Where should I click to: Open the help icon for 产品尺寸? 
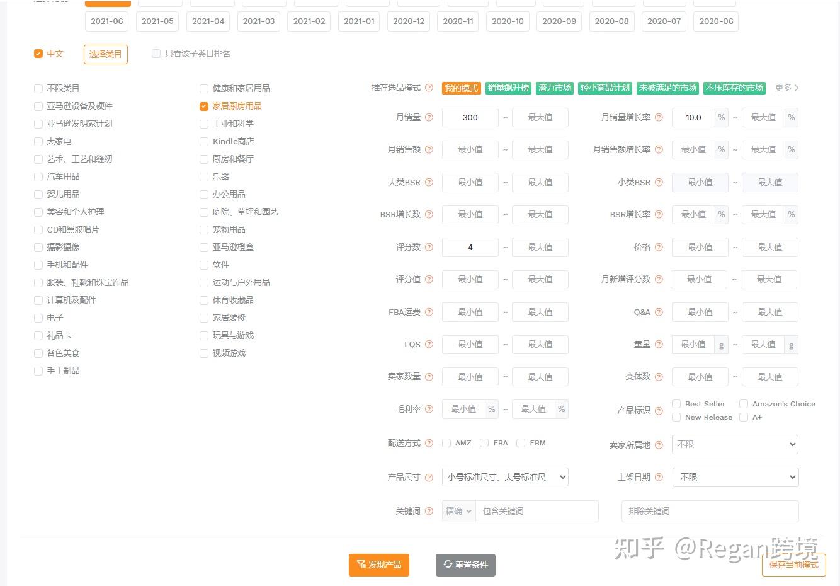tap(429, 477)
